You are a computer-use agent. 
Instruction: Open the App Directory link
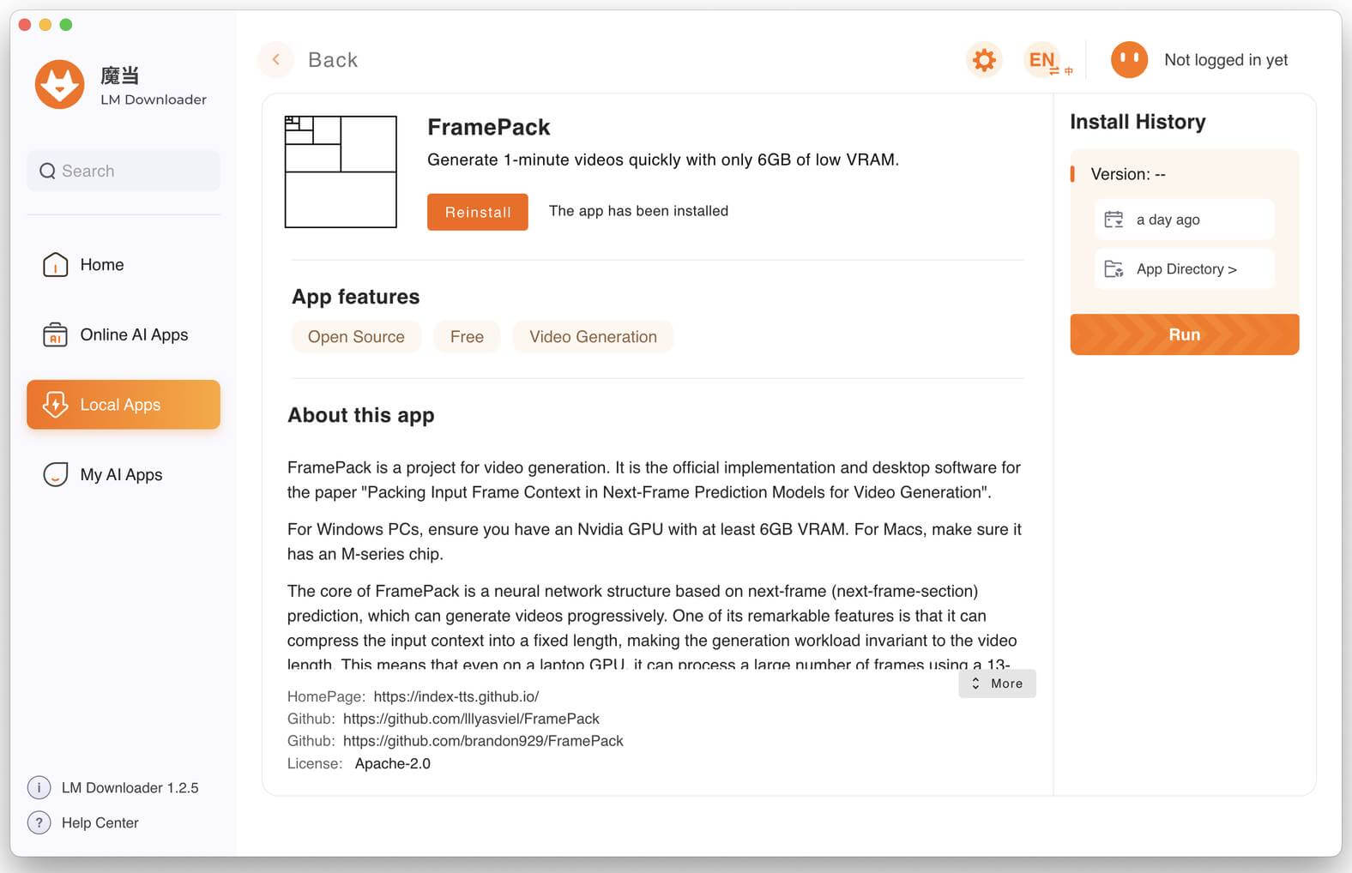[x=1184, y=269]
